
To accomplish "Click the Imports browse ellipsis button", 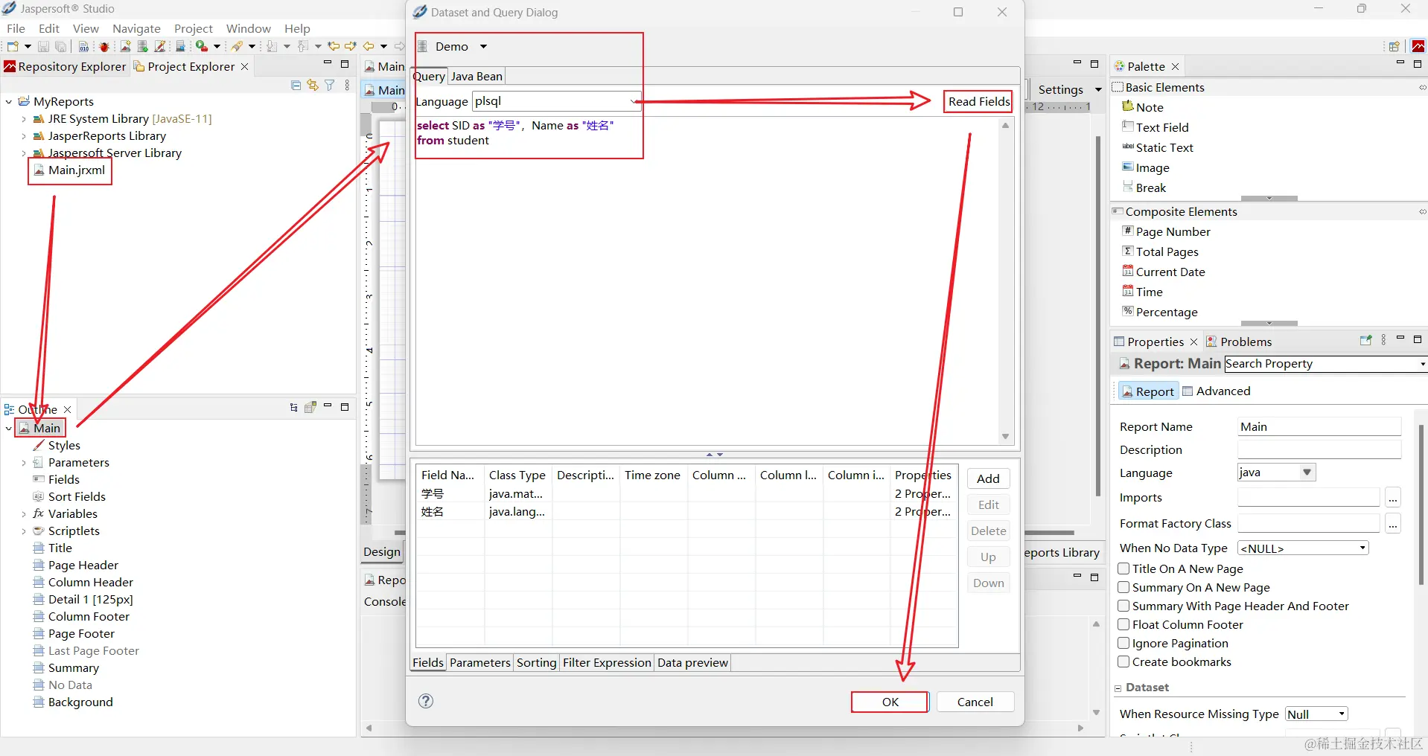I will (x=1393, y=497).
